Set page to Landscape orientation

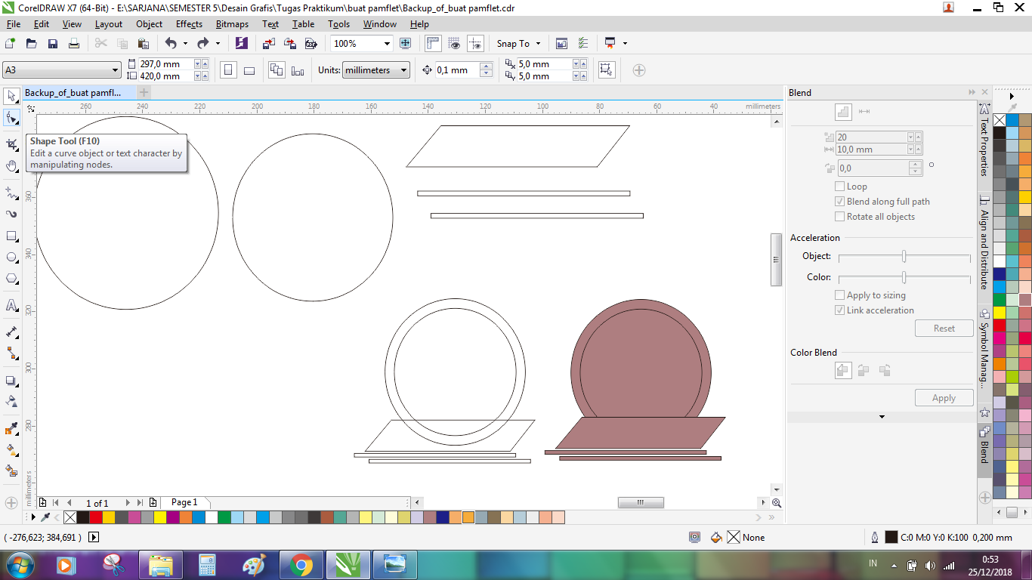249,70
